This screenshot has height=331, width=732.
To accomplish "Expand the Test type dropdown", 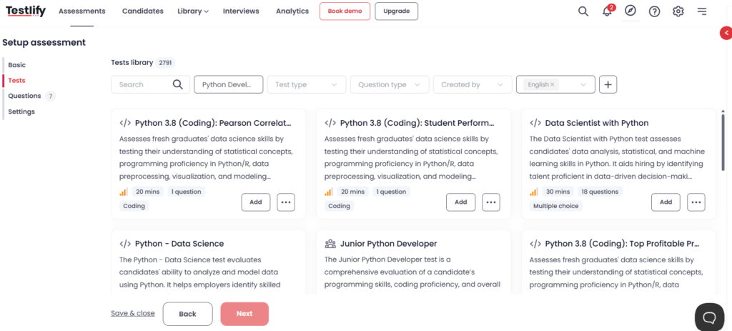I will (306, 84).
